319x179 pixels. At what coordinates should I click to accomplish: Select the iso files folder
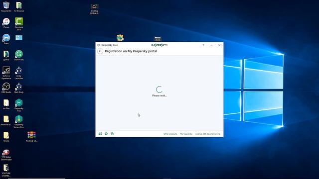pyautogui.click(x=6, y=104)
